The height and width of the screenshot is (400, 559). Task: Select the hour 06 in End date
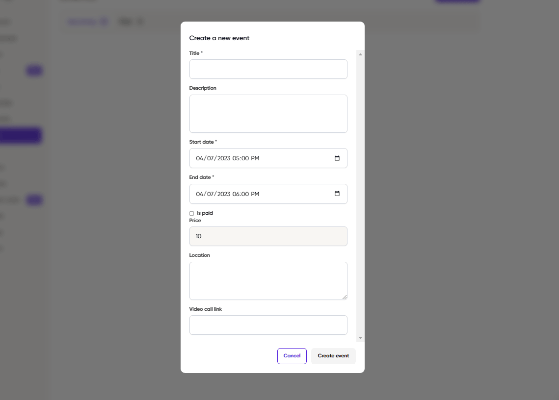pyautogui.click(x=236, y=194)
